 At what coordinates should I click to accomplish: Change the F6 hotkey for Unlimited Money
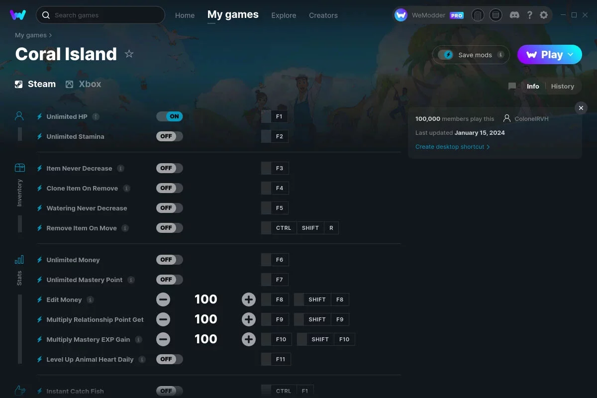(275, 260)
